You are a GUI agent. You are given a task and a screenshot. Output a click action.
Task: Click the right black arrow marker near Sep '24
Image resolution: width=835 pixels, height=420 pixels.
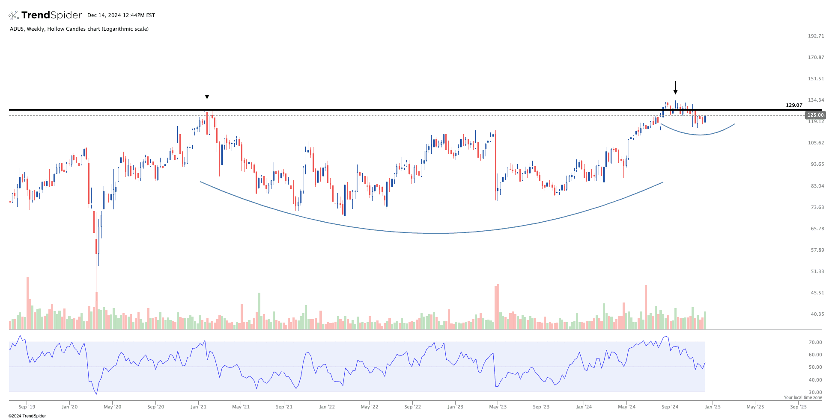point(675,88)
